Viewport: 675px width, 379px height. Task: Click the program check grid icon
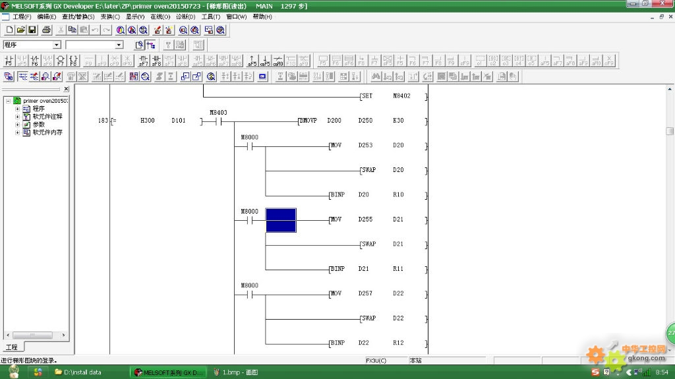tap(134, 76)
